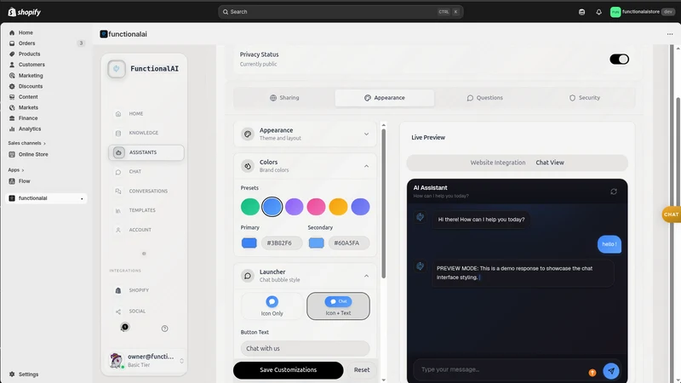Click the Markets globe icon
The width and height of the screenshot is (681, 383).
pyautogui.click(x=12, y=107)
